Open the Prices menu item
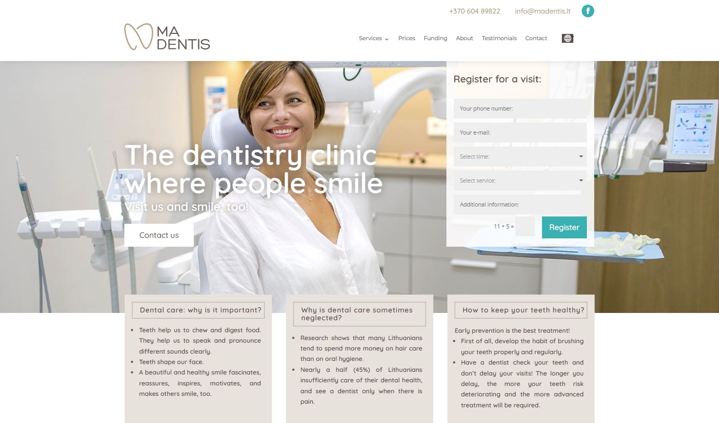 [x=407, y=38]
